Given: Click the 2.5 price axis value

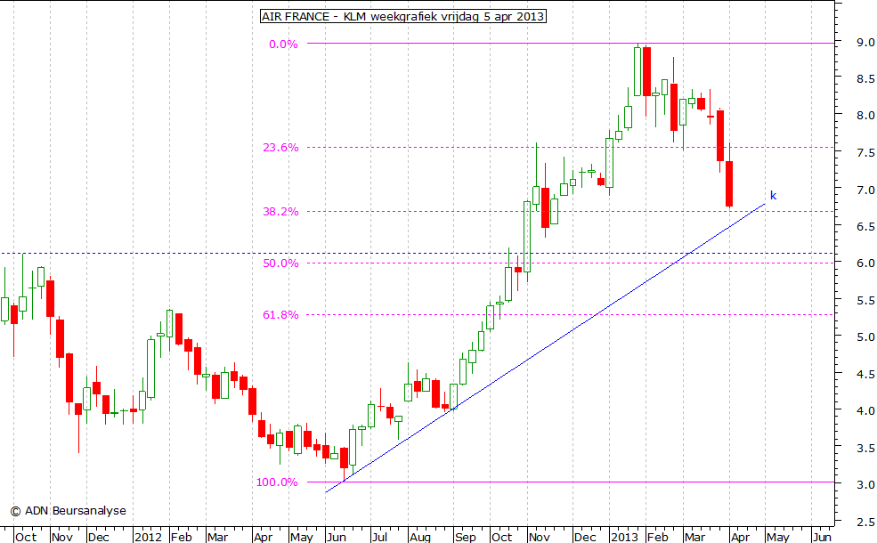Looking at the screenshot, I should [x=865, y=523].
